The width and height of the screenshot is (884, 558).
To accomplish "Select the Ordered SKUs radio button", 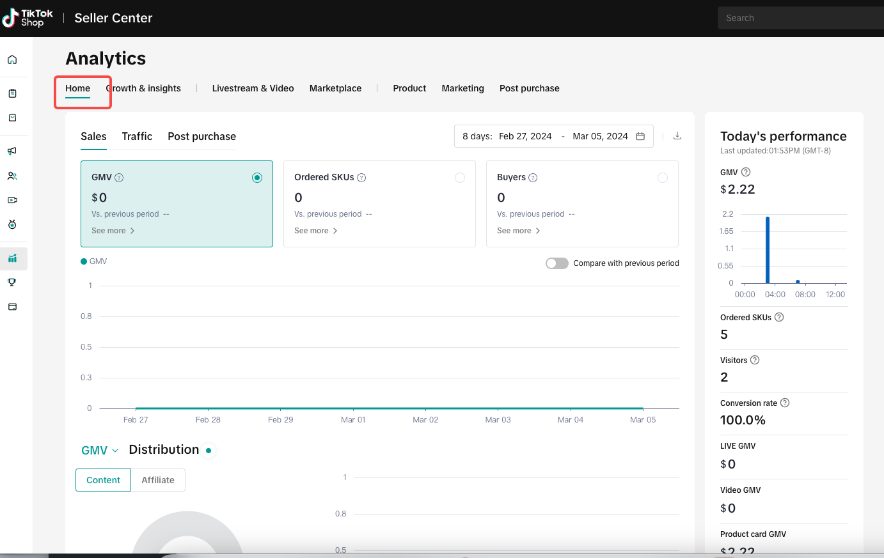I will [x=459, y=178].
